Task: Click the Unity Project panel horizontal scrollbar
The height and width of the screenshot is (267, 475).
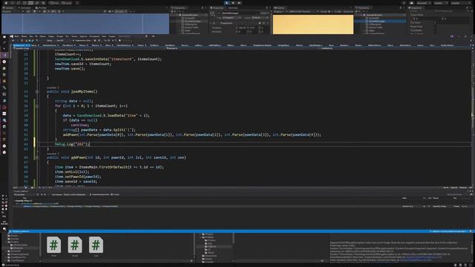Action: point(117,261)
